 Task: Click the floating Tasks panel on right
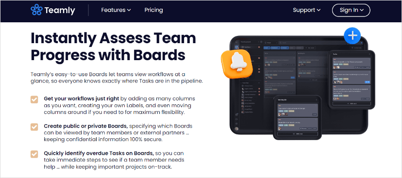(352, 80)
